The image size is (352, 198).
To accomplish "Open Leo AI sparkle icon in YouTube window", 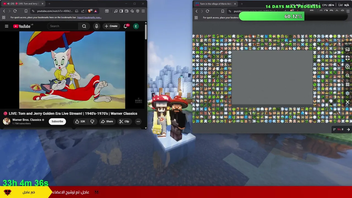I will click(x=132, y=11).
